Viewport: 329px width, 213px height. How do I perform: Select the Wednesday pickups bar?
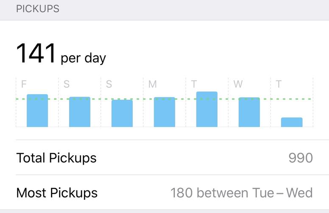249,112
